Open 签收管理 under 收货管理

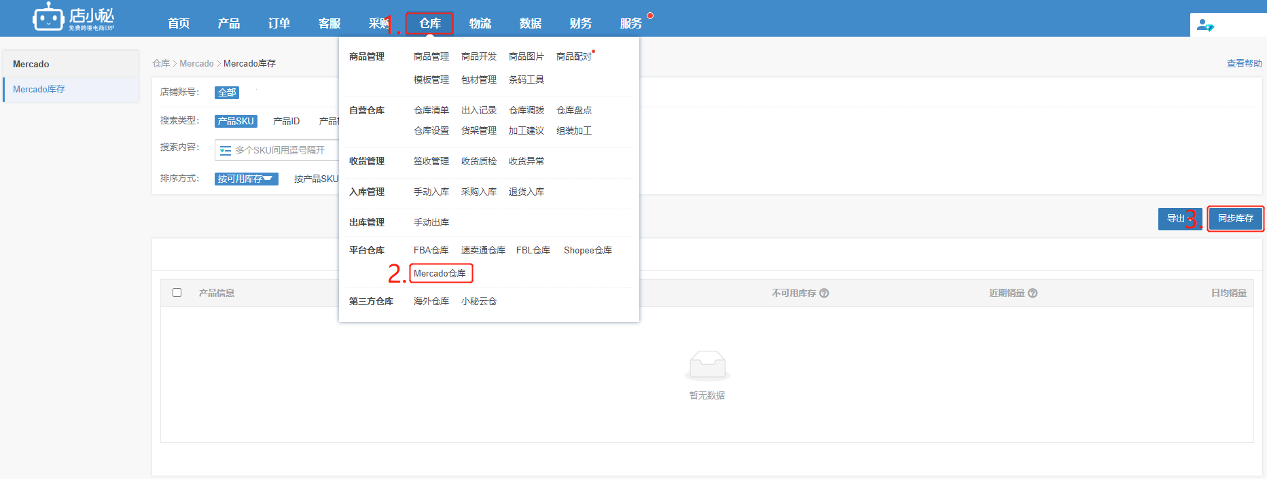[x=431, y=161]
